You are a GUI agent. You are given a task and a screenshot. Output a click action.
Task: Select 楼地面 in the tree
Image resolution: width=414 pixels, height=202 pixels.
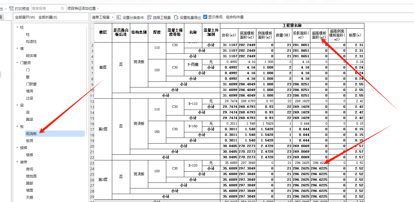pos(31,176)
